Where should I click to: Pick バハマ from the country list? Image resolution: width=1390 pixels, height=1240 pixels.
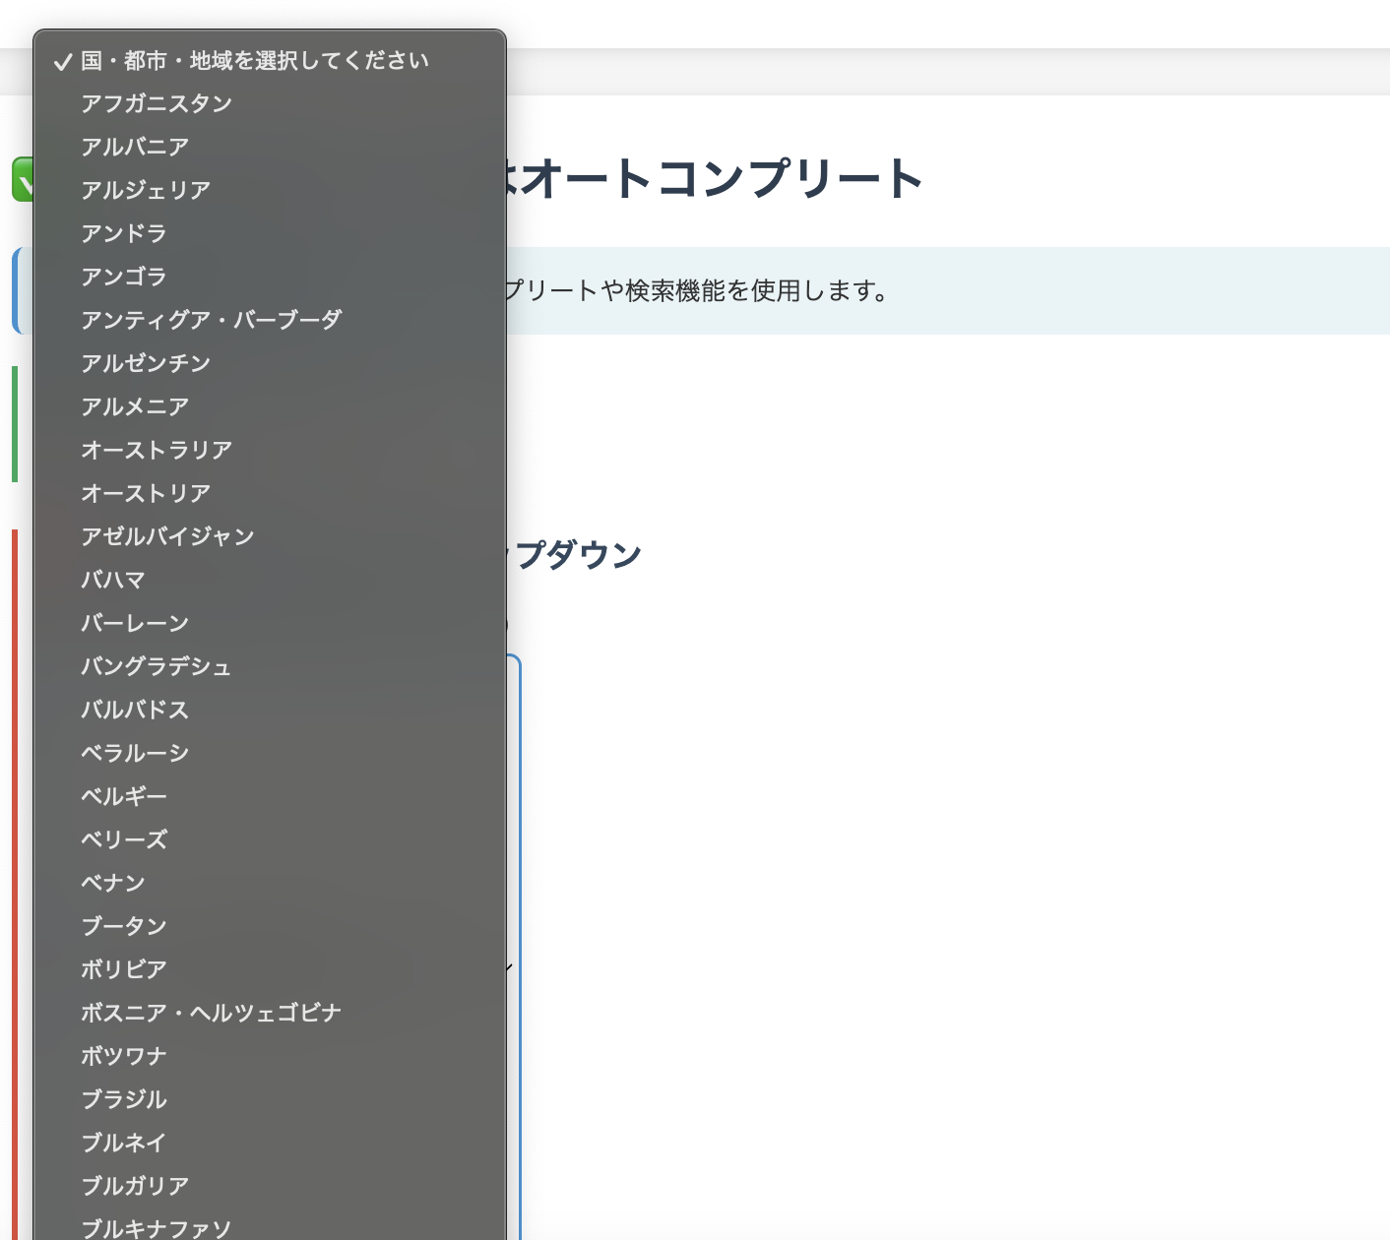click(270, 581)
